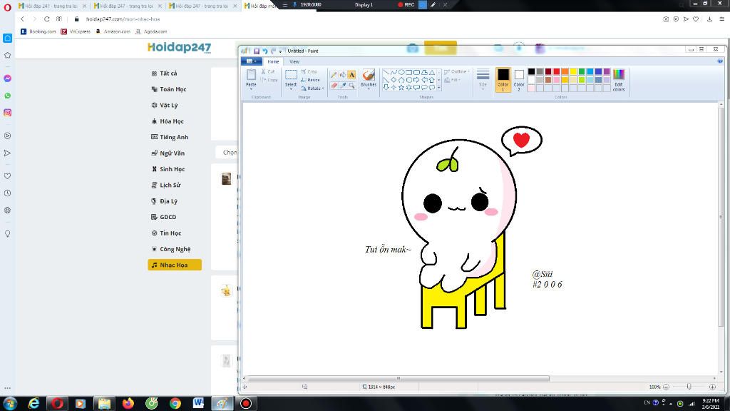The image size is (730, 411).
Task: Select Tiếng Anh in the Hoidap247 subject menu
Action: pyautogui.click(x=175, y=137)
